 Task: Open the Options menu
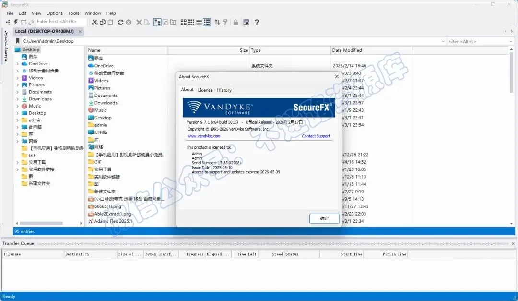click(55, 13)
